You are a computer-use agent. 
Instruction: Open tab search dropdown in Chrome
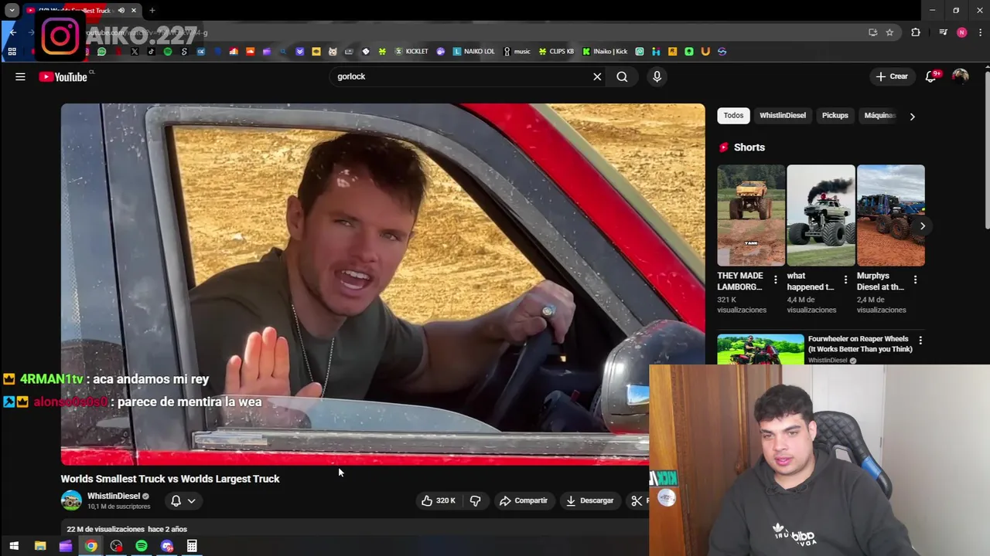point(12,10)
